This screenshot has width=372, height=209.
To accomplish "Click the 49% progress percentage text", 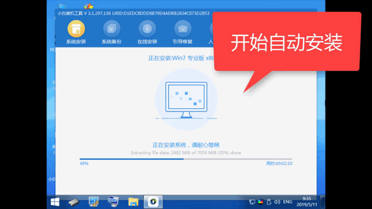I will pyautogui.click(x=84, y=164).
